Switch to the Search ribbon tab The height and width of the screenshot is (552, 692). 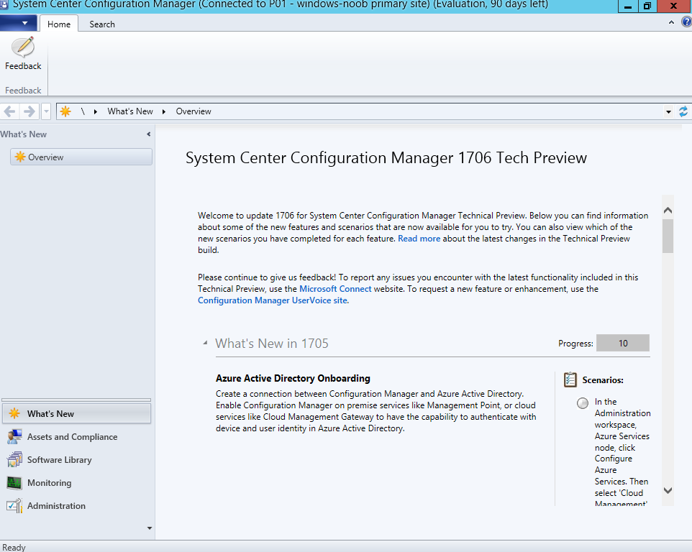click(x=102, y=24)
